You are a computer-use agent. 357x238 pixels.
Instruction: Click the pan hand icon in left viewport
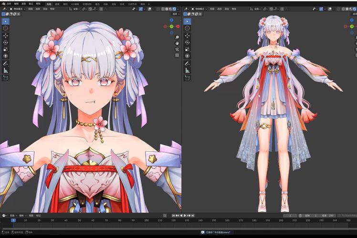point(177,43)
